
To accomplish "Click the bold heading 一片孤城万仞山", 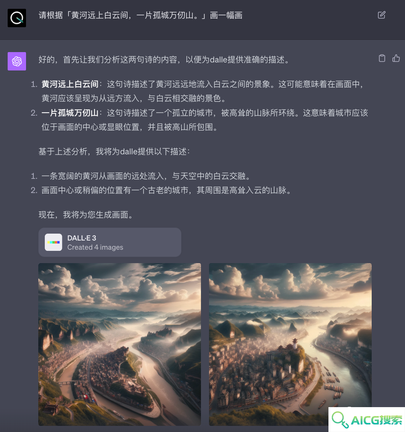I will [70, 113].
